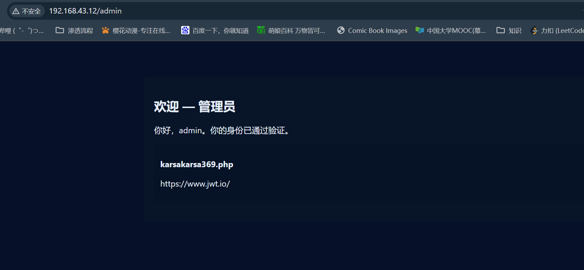
Task: Open the 樱花动漫 paw favicon bookmark
Action: pos(105,30)
